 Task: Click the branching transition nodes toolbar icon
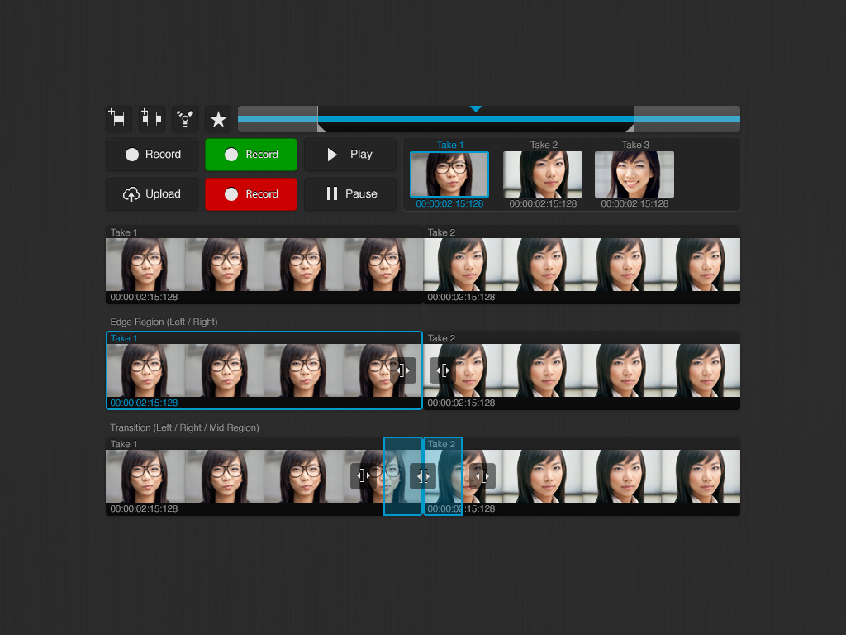(x=185, y=119)
